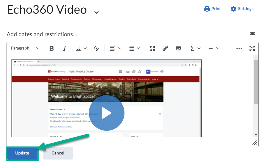Click KA user avatar in preview

click(148, 71)
